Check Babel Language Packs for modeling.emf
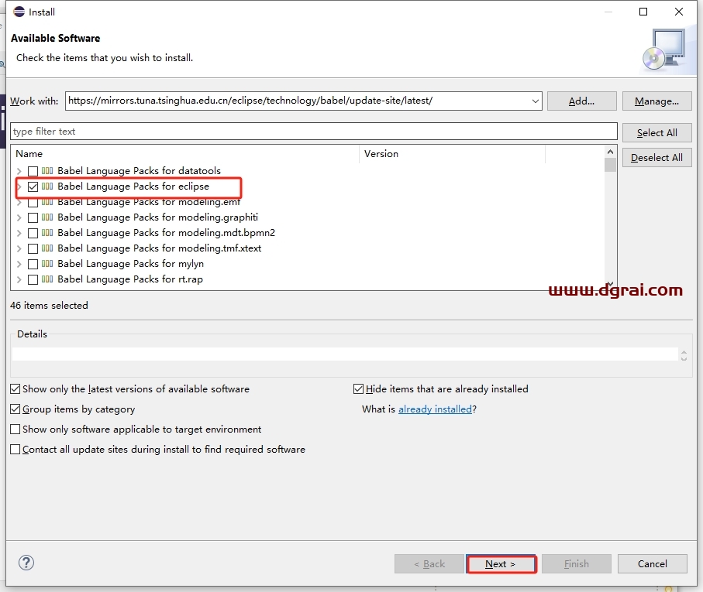The image size is (703, 592). tap(33, 203)
